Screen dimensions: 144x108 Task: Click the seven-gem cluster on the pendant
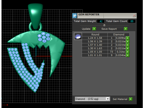click(x=44, y=37)
